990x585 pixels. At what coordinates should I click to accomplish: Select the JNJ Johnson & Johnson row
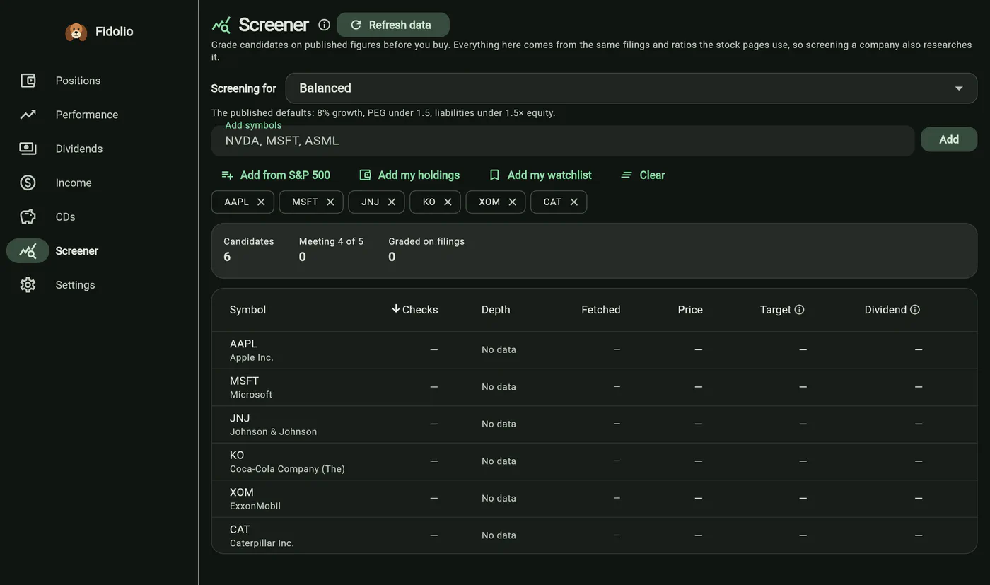pos(594,424)
